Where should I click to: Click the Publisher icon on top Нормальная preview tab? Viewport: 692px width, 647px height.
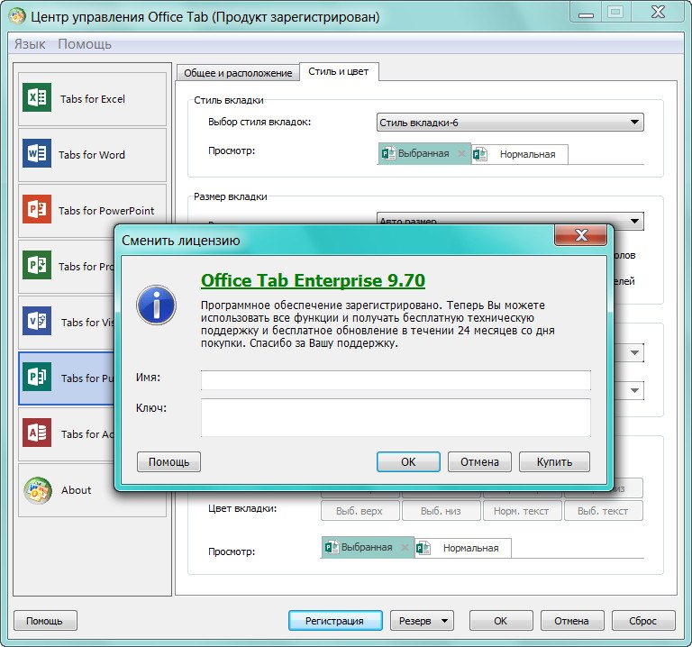coord(479,154)
